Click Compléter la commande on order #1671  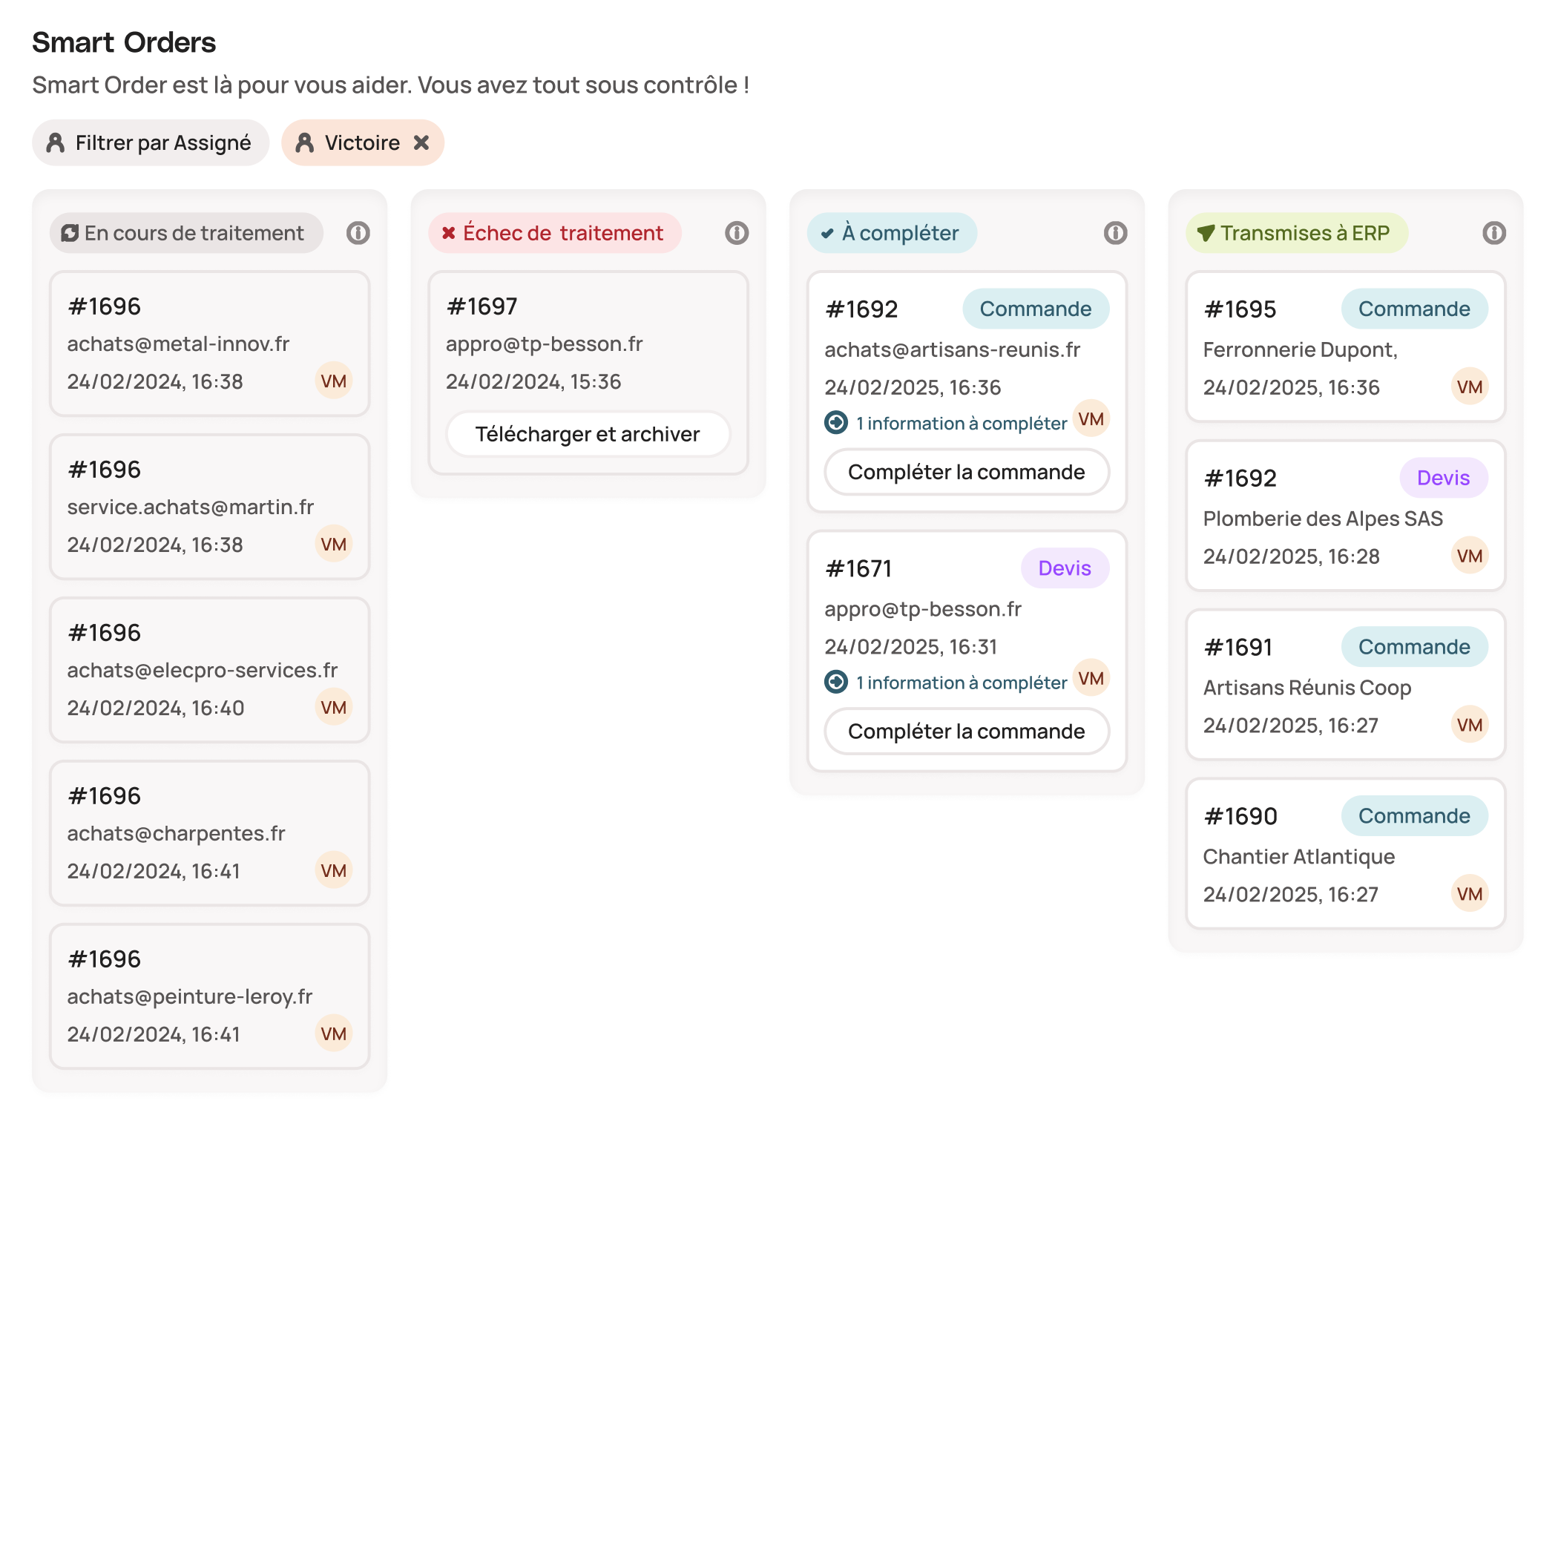pyautogui.click(x=966, y=732)
